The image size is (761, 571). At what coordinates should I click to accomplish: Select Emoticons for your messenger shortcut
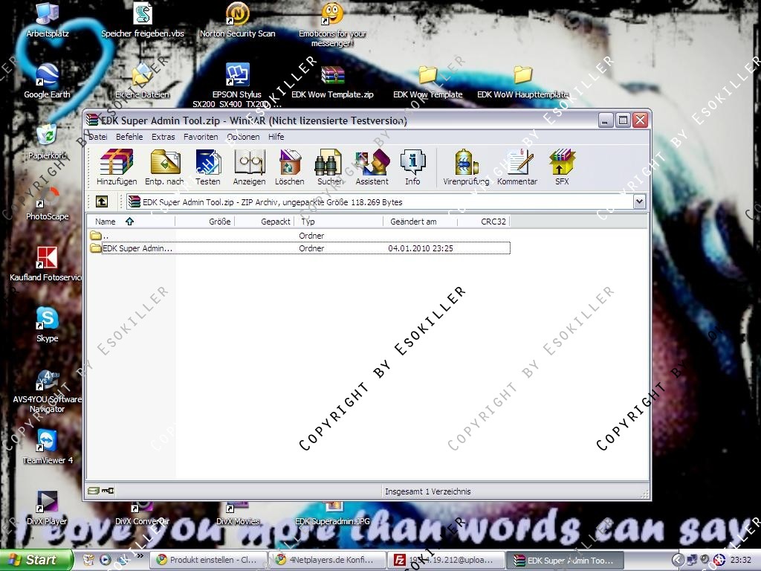tap(332, 25)
